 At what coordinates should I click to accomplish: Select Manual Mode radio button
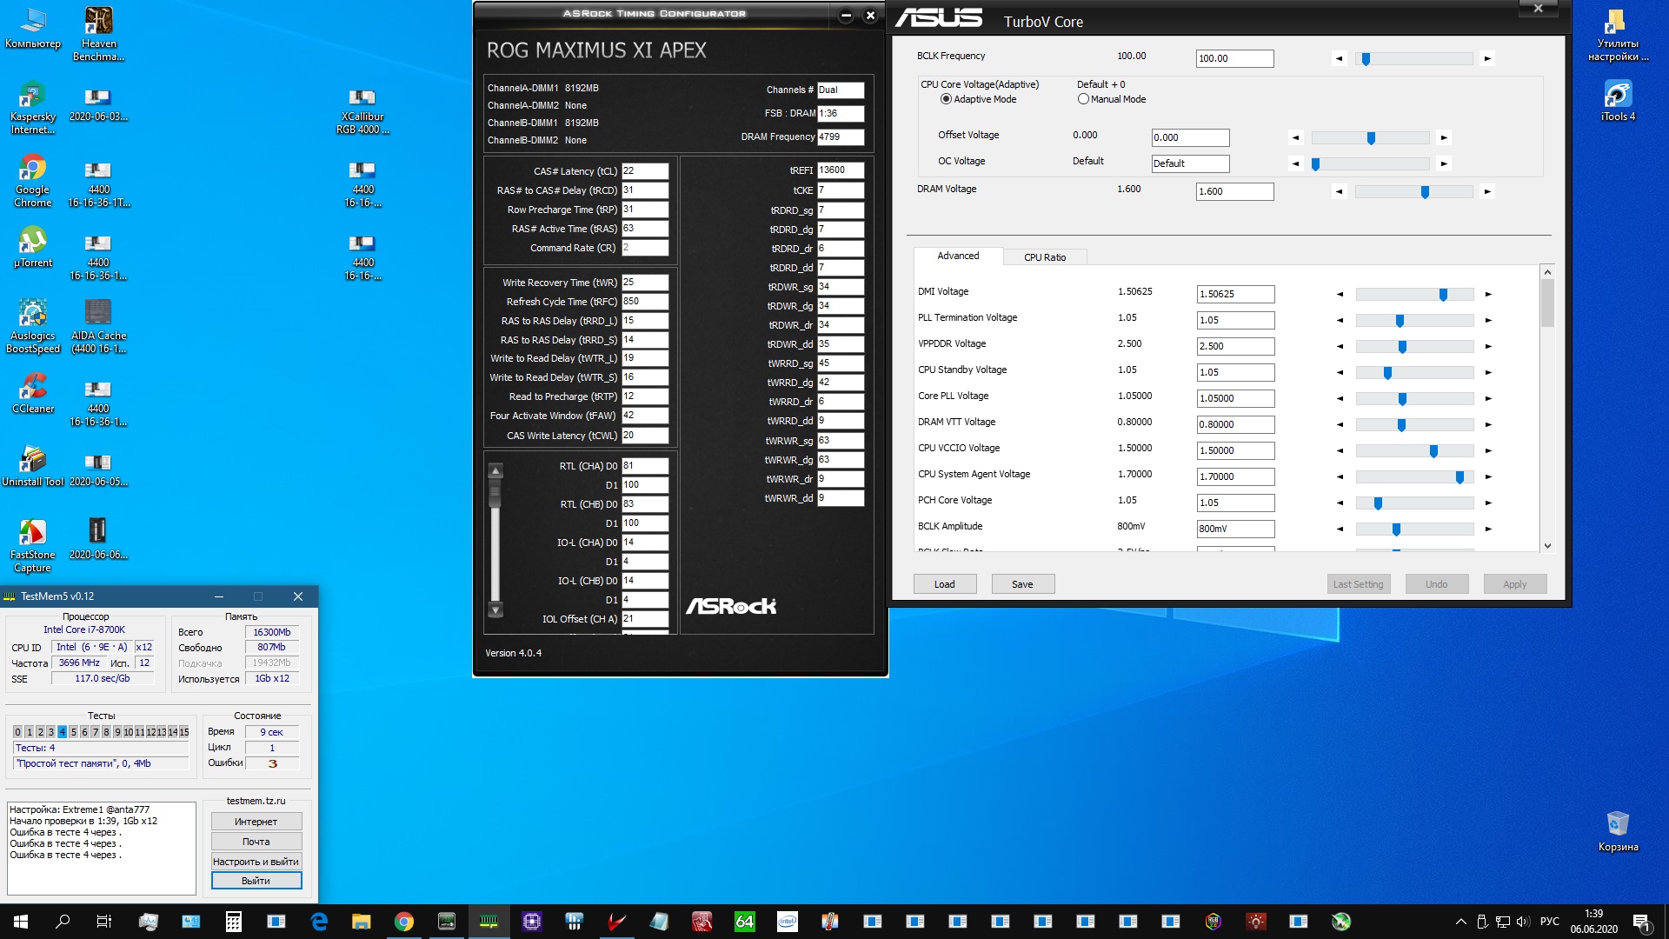tap(1083, 99)
